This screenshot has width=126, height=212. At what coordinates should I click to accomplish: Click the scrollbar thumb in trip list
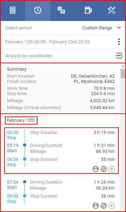123,73
